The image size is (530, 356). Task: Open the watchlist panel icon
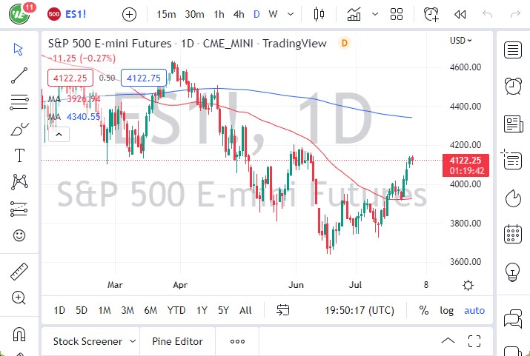(x=512, y=50)
